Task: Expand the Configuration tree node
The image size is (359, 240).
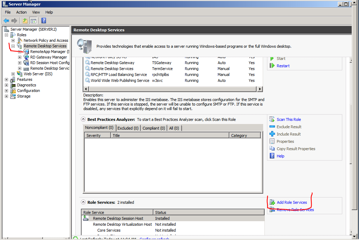Action: point(6,91)
